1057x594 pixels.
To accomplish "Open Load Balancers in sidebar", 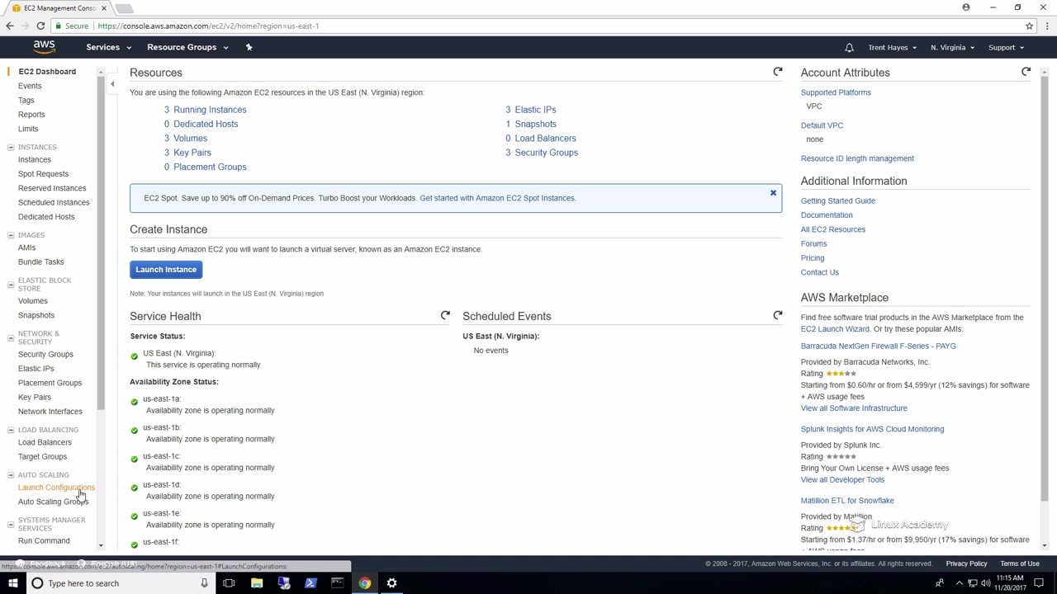I will tap(45, 442).
